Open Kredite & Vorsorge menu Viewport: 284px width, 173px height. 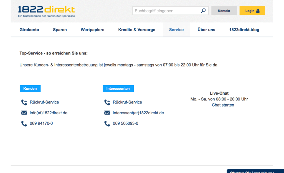pos(137,30)
